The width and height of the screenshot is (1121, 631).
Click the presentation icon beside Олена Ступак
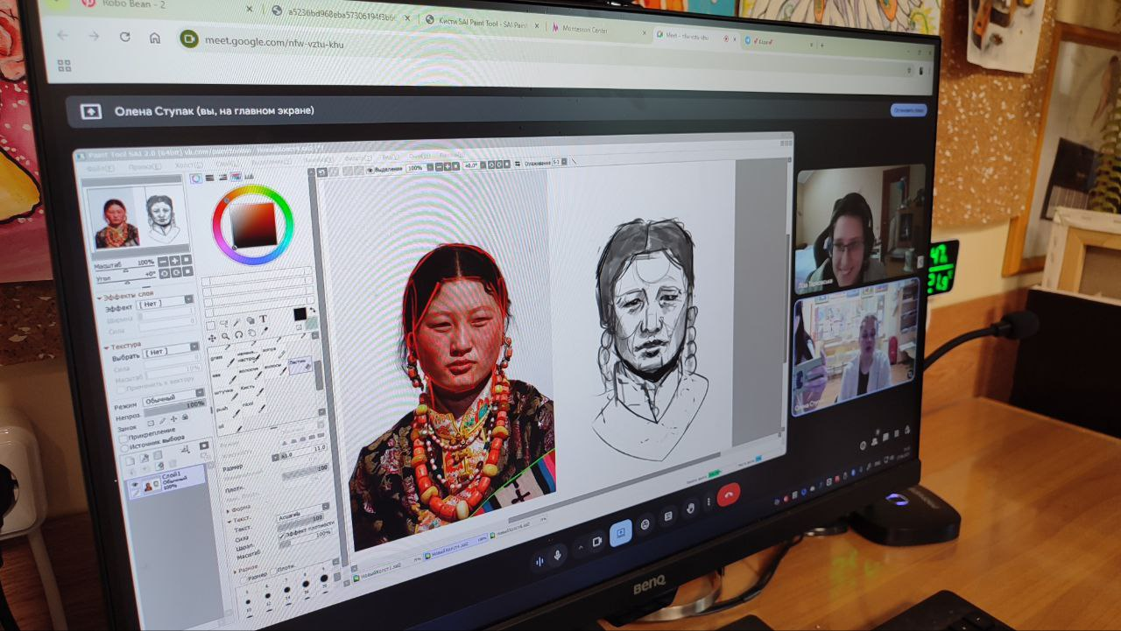90,111
